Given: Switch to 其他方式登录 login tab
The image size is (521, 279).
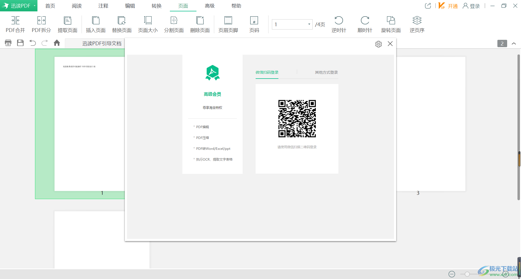Looking at the screenshot, I should point(326,72).
